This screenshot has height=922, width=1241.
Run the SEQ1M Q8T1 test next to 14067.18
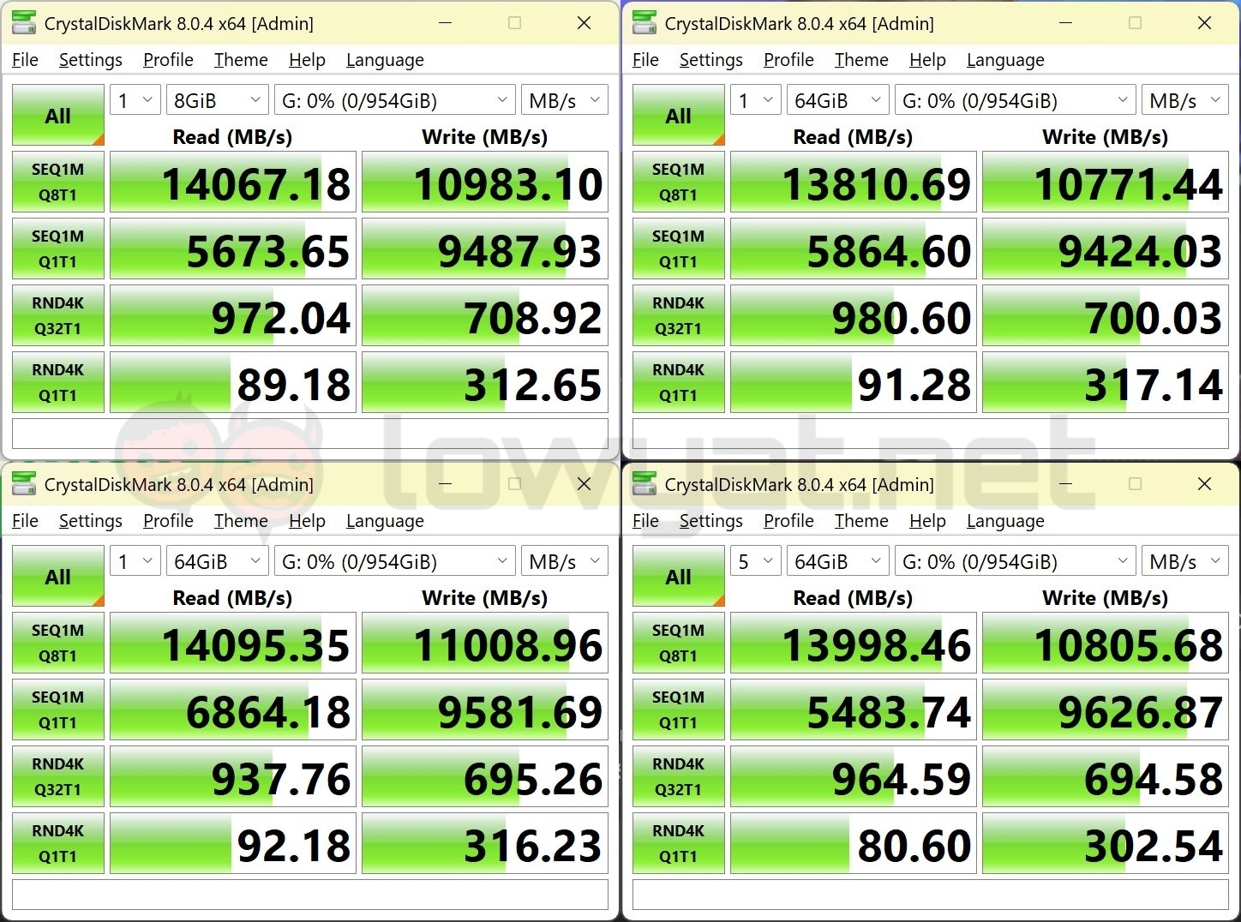pos(57,182)
